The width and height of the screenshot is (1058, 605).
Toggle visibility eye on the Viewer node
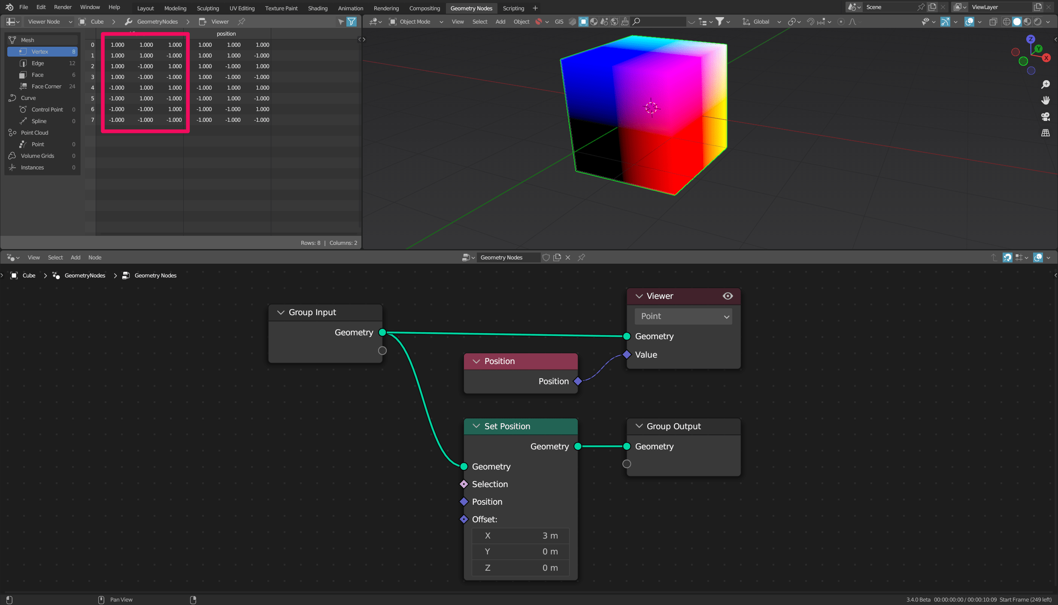click(x=728, y=296)
